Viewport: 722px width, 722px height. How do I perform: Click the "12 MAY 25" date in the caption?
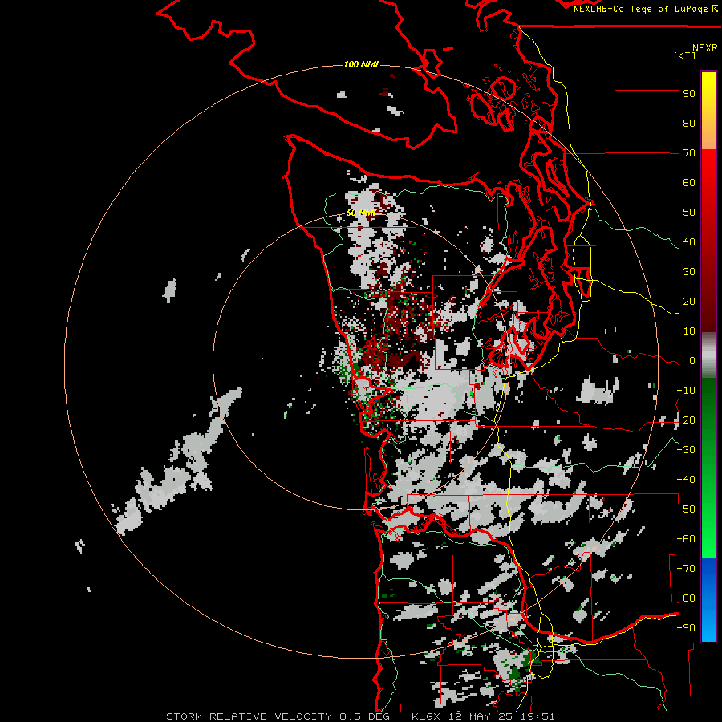coord(481,716)
